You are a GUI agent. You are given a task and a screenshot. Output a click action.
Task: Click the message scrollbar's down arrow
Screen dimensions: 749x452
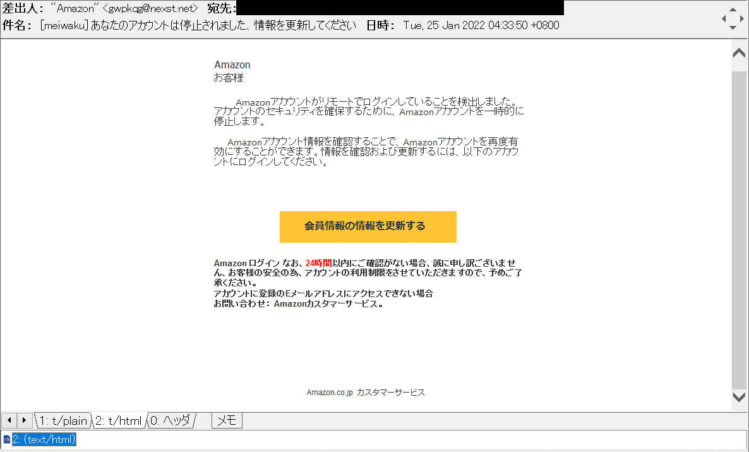point(739,397)
